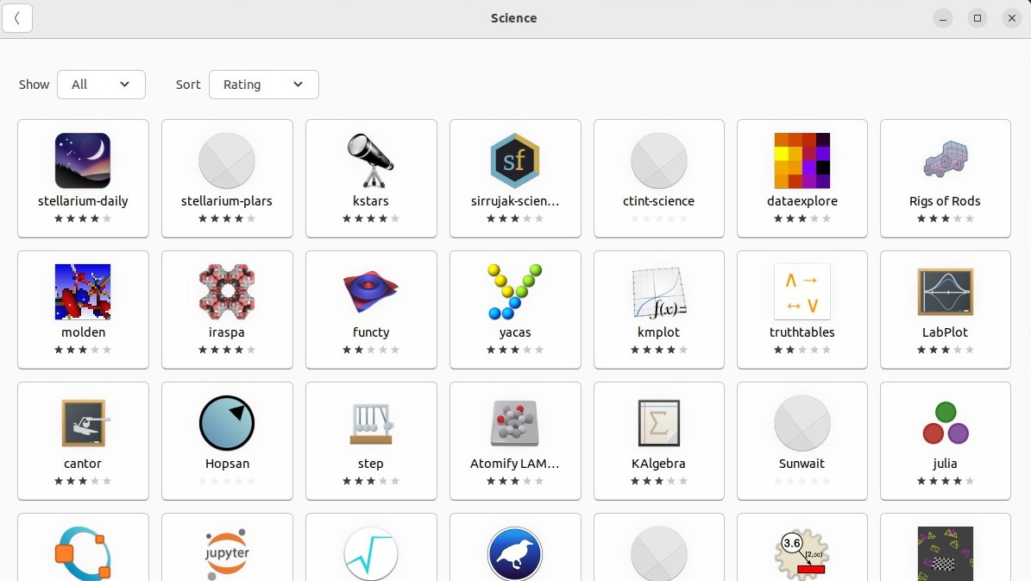Click the truthtables logic symbols icon
This screenshot has width=1031, height=581.
point(802,292)
